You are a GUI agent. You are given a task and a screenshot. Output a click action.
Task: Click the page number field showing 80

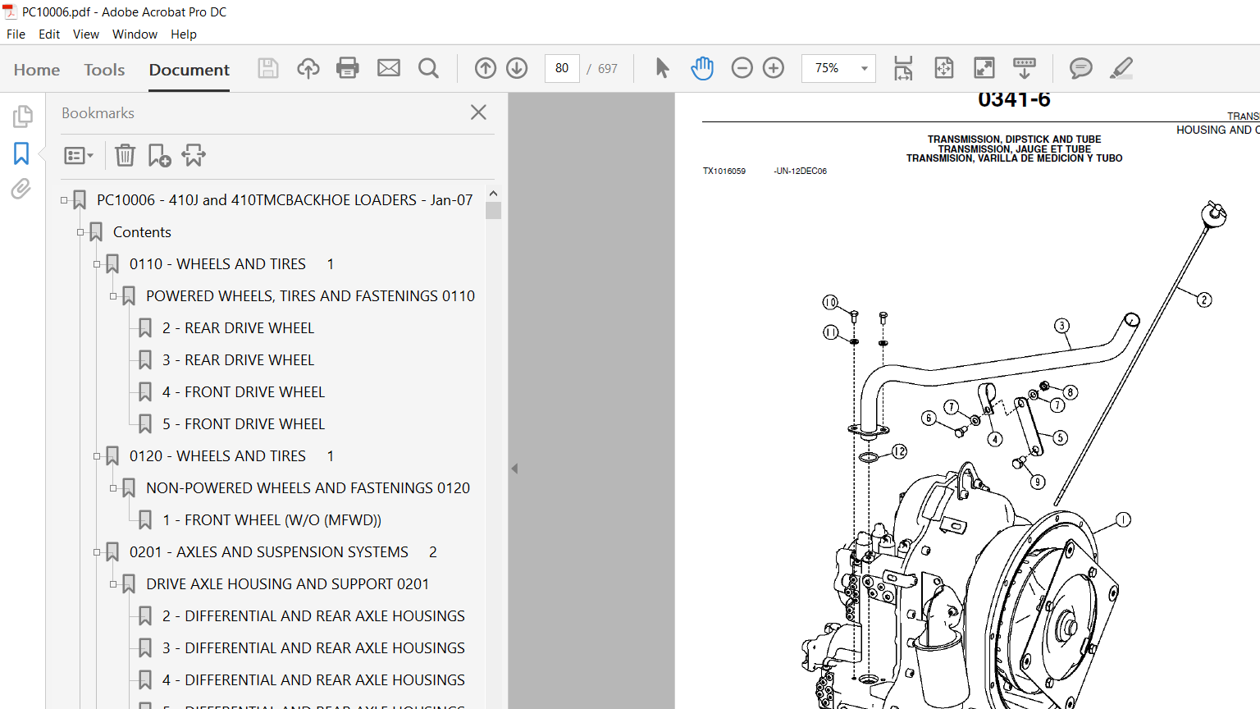tap(562, 68)
